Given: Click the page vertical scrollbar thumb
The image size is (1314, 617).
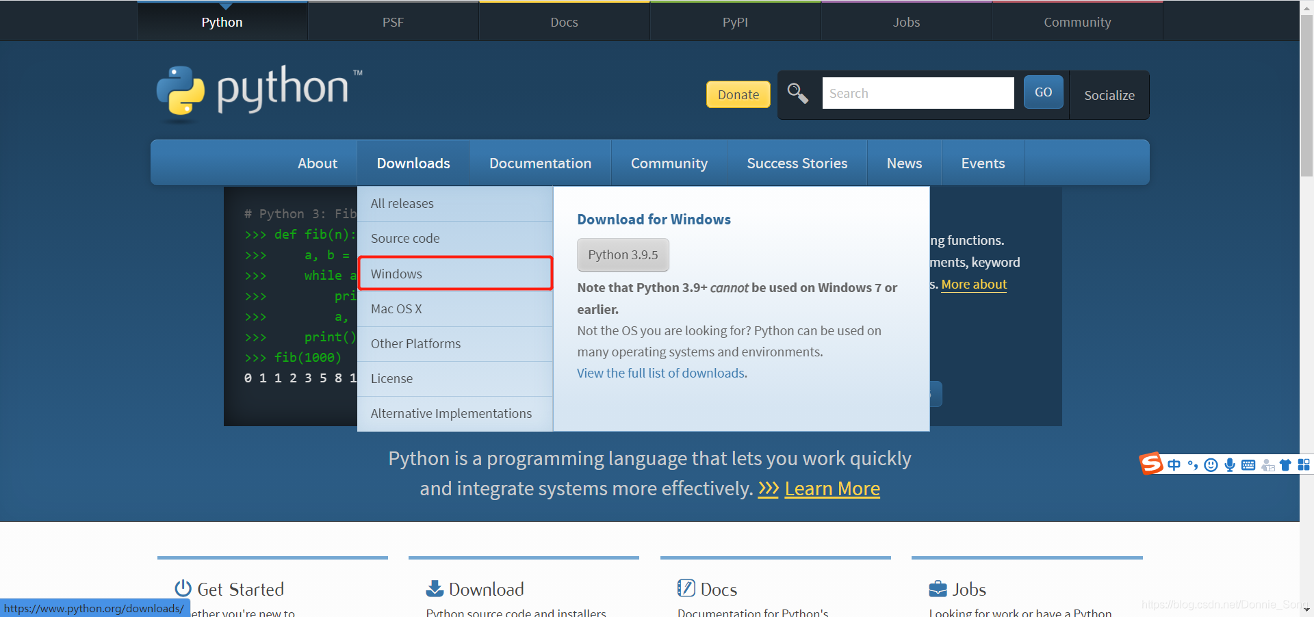Looking at the screenshot, I should [x=1306, y=96].
